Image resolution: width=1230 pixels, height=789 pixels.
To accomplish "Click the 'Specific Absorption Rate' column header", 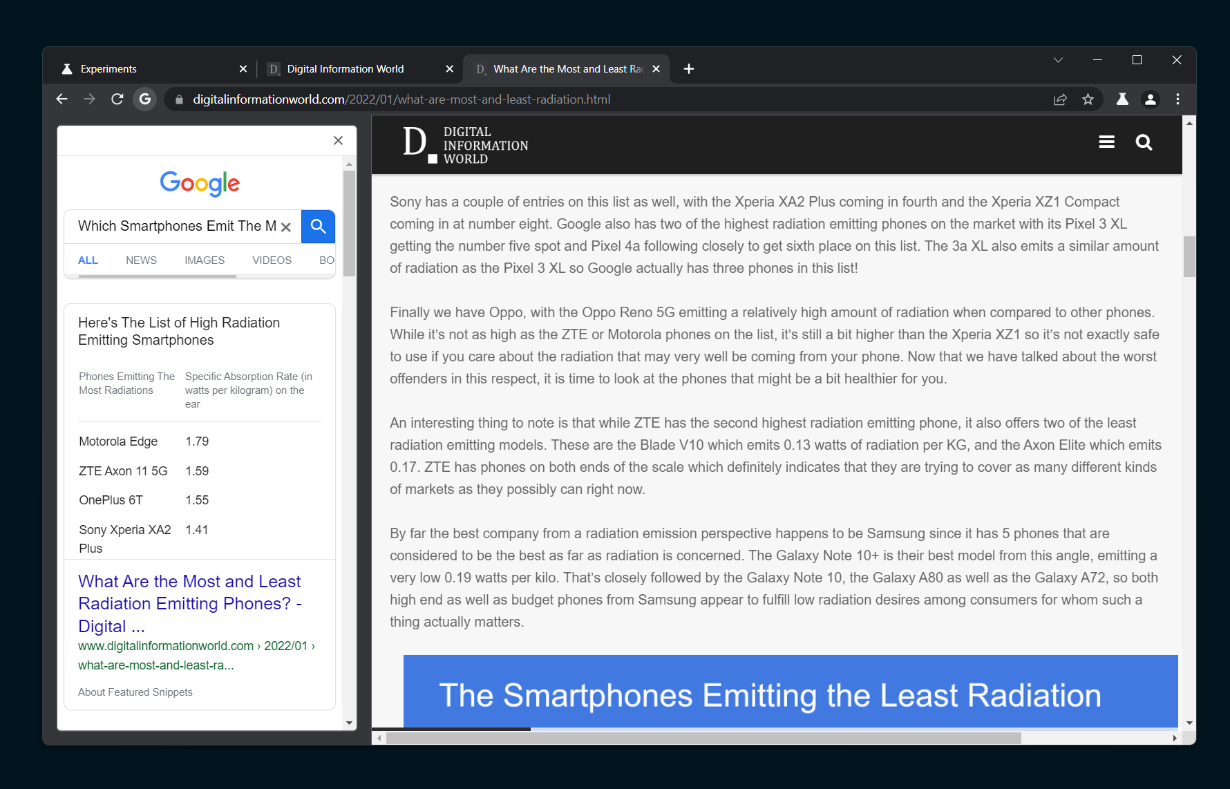I will (x=249, y=390).
